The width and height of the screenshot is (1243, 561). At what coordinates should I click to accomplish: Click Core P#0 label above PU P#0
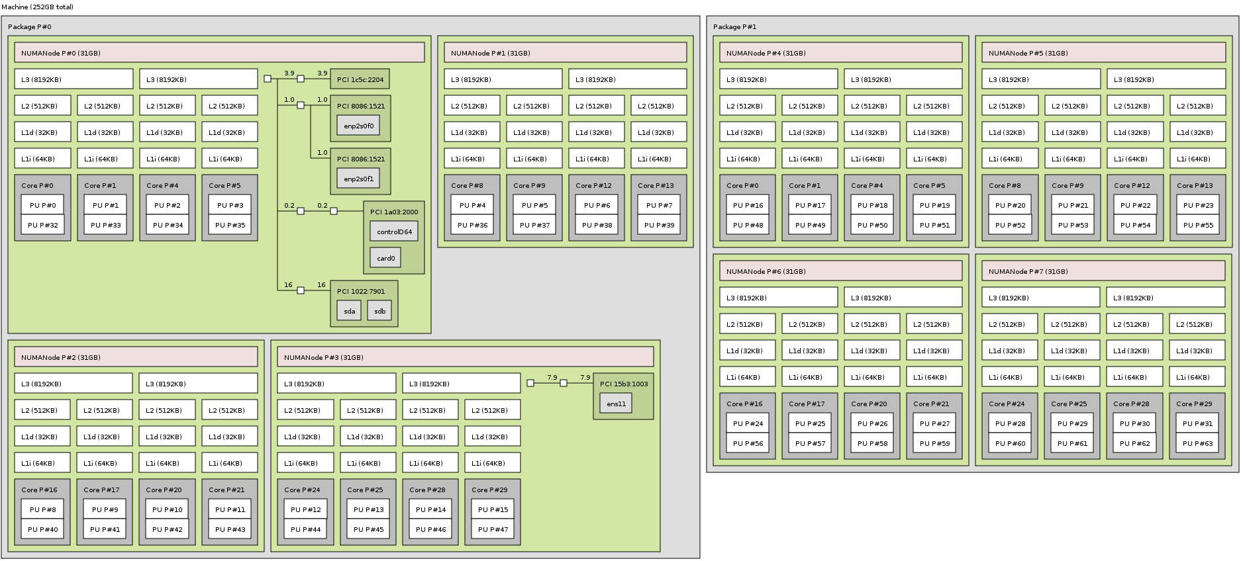point(37,185)
